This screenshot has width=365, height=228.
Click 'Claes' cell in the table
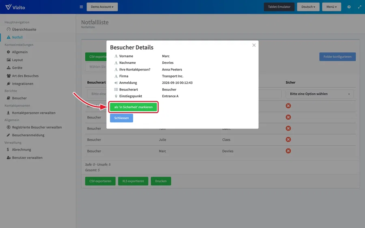tap(226, 140)
